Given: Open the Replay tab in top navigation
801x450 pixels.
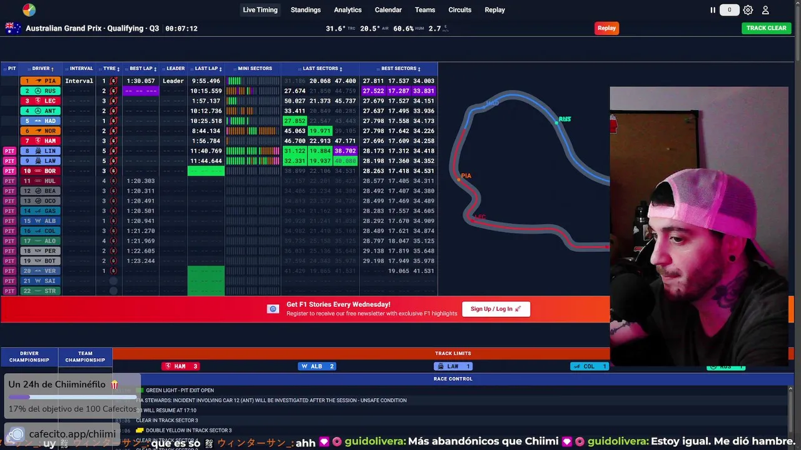Looking at the screenshot, I should point(494,10).
